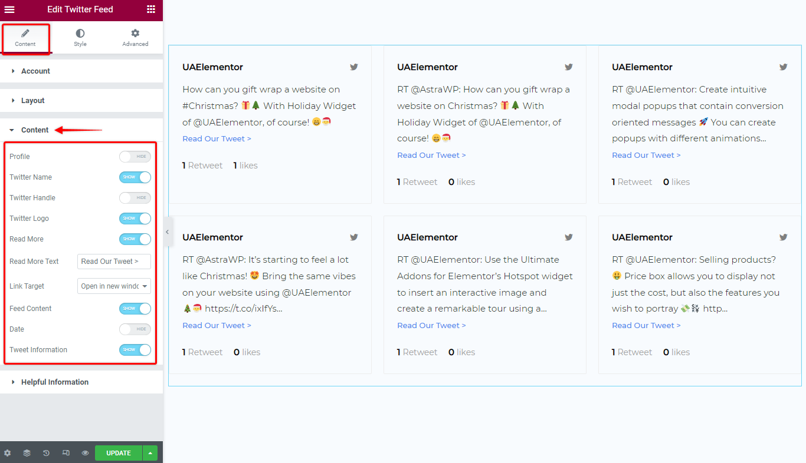Collapse the editor panel with the side arrow
Viewport: 806px width, 463px height.
coord(167,232)
